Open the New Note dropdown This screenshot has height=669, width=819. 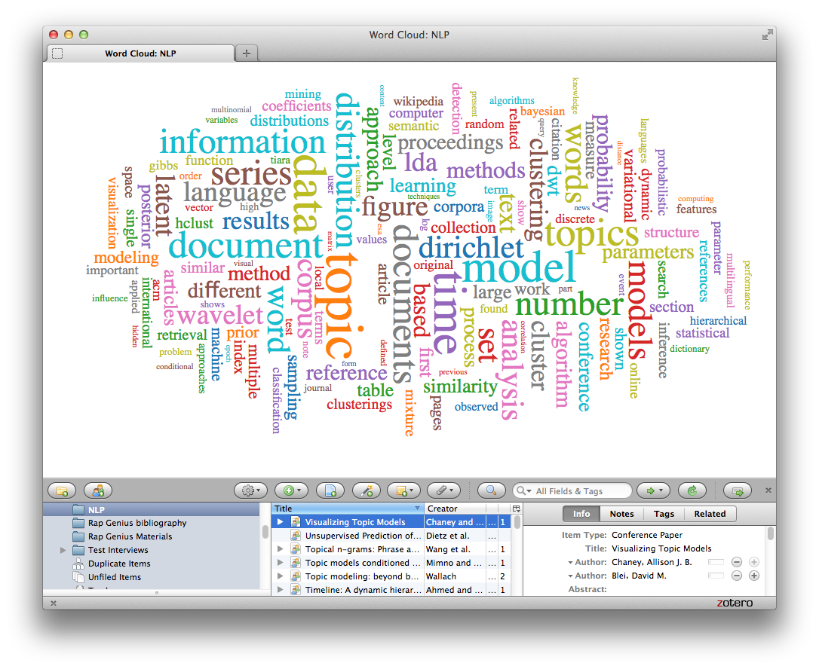coord(404,490)
